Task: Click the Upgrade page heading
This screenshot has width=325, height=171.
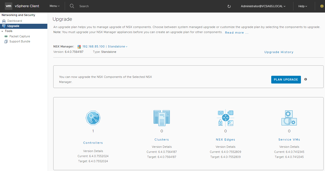Action: (62, 19)
